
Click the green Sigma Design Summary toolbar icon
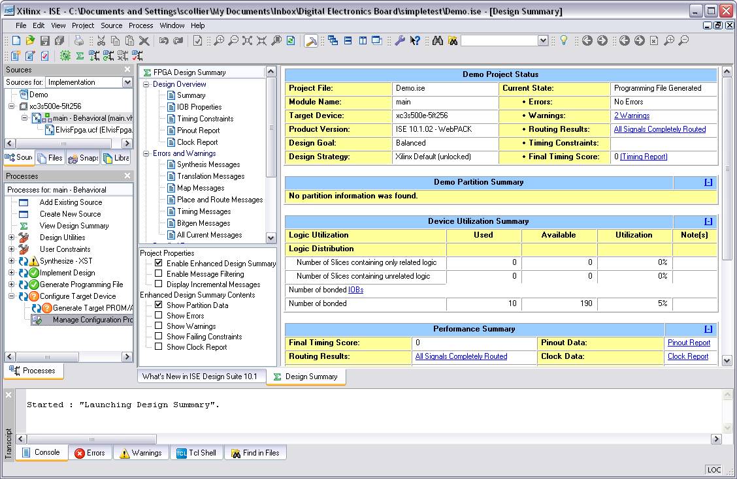click(80, 56)
